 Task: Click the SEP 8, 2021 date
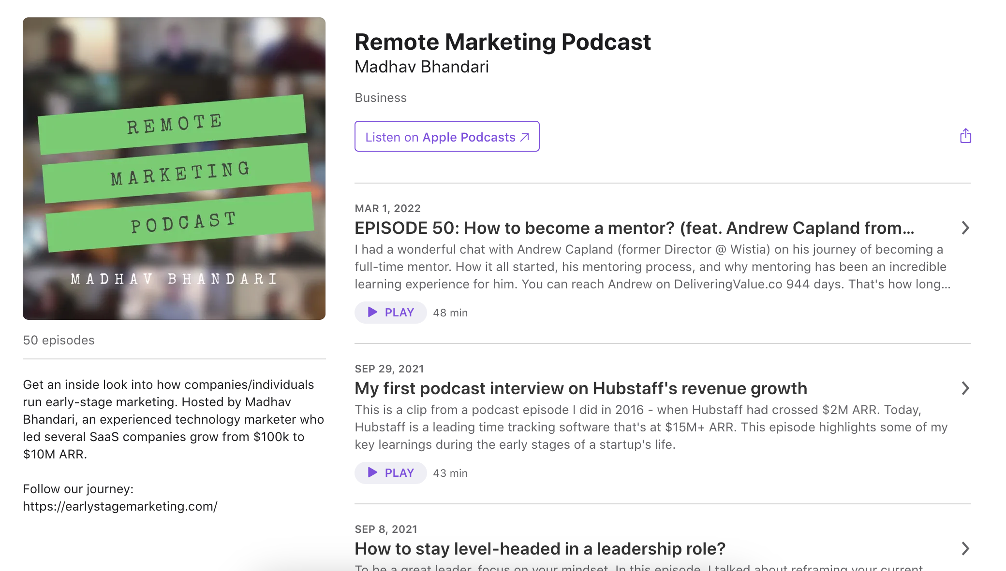point(385,529)
